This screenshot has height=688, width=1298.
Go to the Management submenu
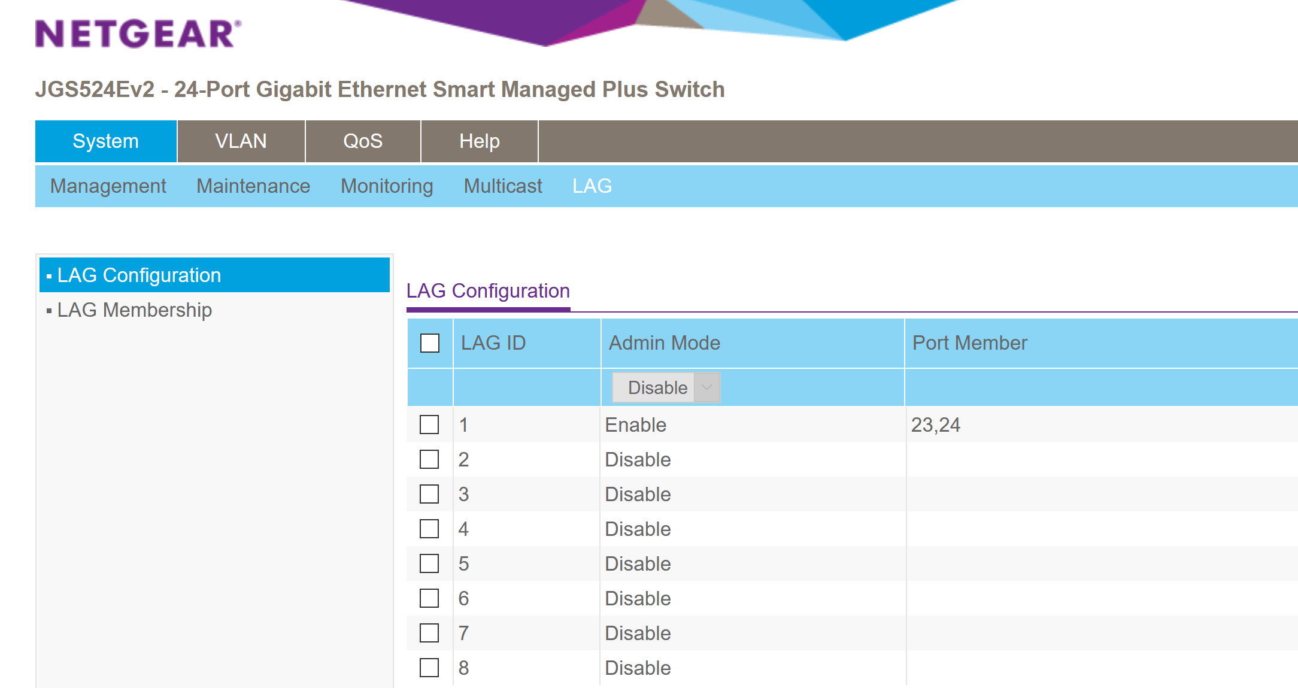[x=108, y=186]
